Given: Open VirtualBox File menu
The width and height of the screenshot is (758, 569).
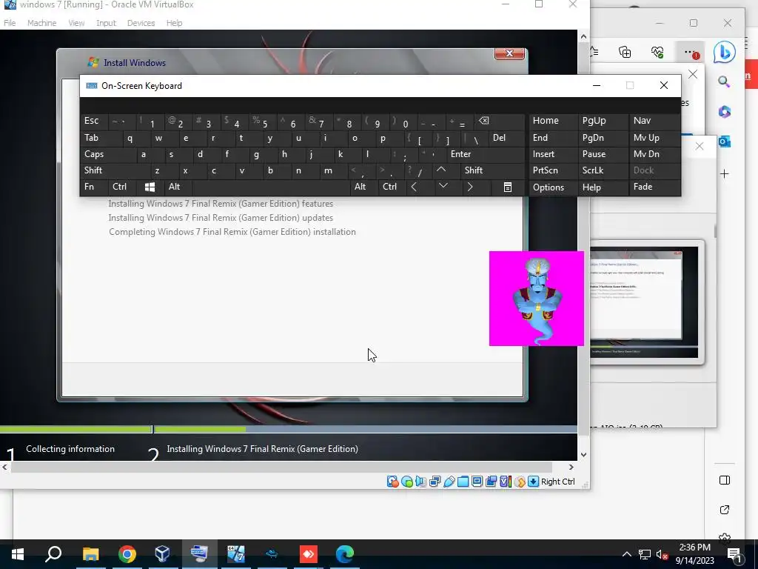Looking at the screenshot, I should click(10, 23).
